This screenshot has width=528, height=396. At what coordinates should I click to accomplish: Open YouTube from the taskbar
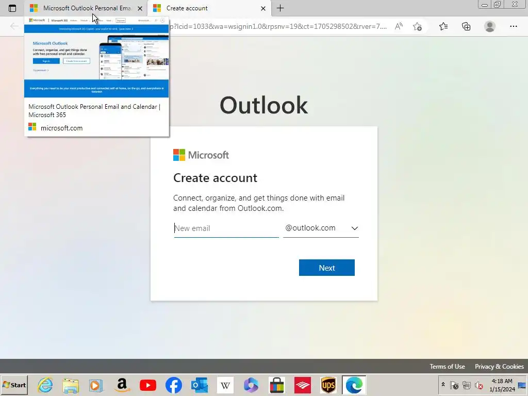pos(148,385)
